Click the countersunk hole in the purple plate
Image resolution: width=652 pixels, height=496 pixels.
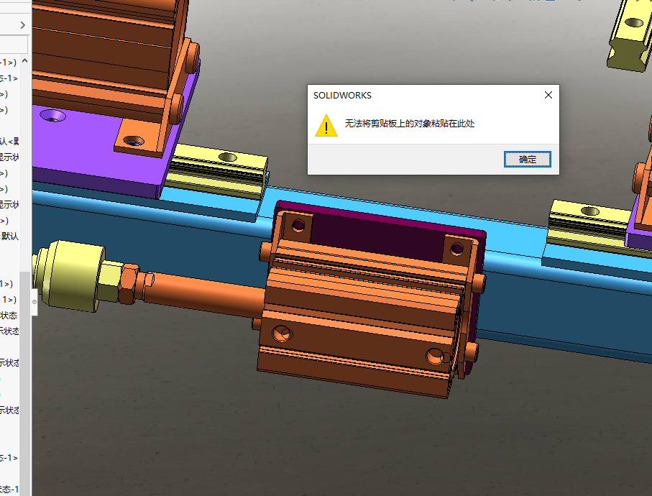[52, 115]
